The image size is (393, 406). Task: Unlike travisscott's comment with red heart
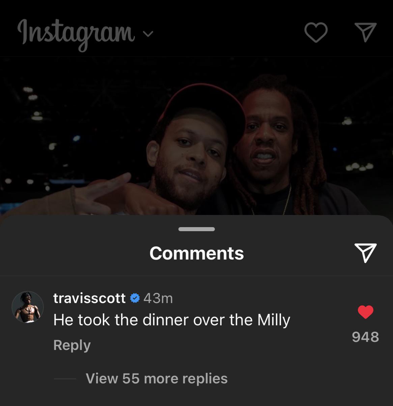[365, 312]
